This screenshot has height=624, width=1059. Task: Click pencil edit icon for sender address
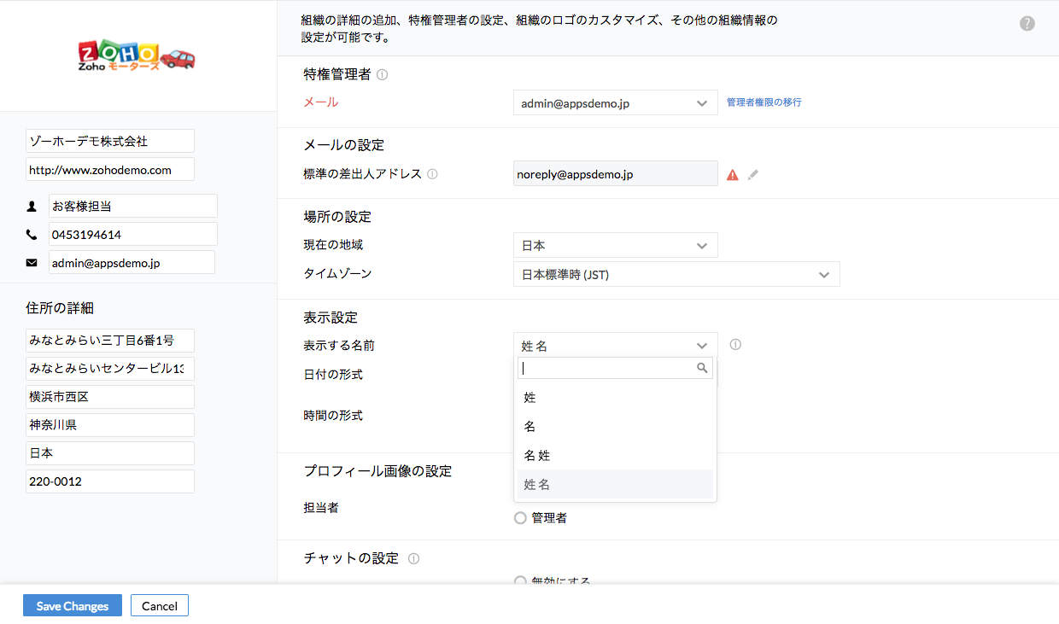(x=752, y=175)
